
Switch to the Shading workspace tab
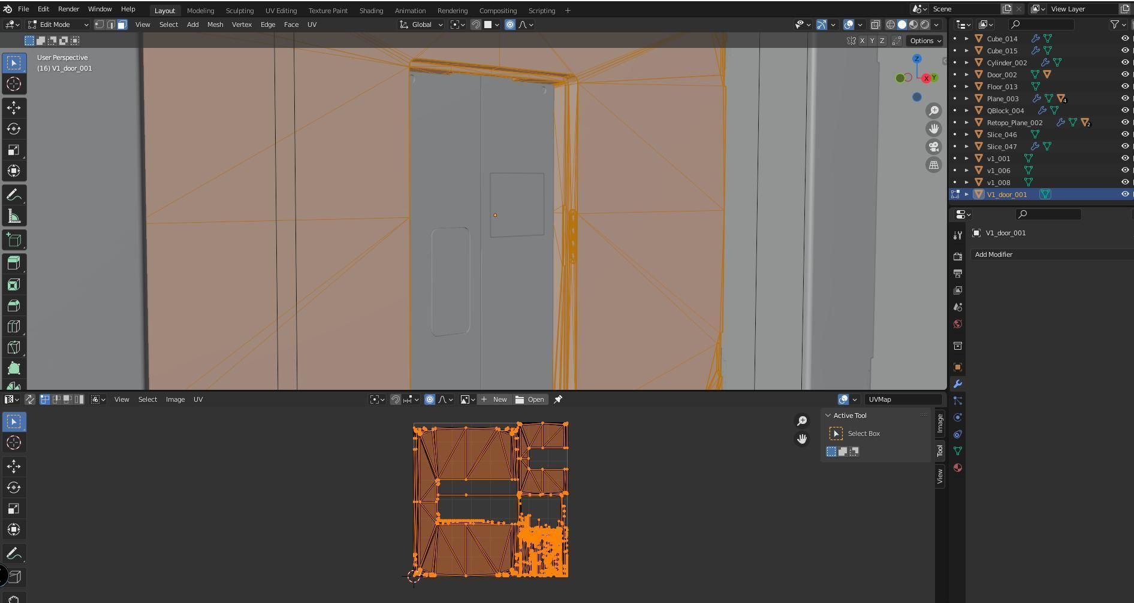point(371,10)
